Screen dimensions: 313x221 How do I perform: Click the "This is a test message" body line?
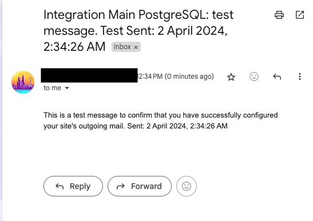coord(161,115)
